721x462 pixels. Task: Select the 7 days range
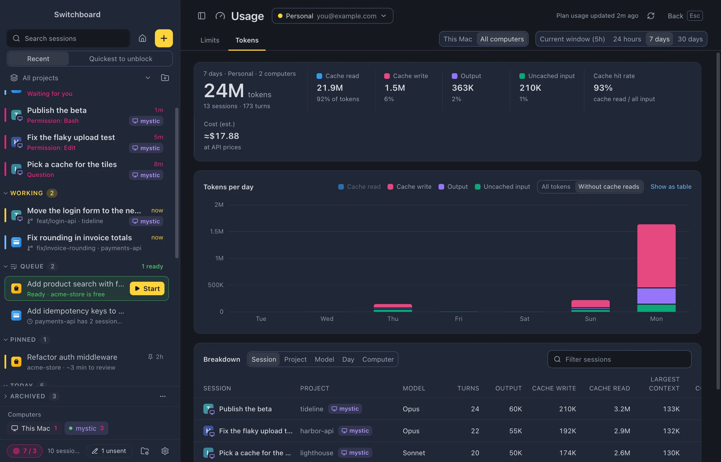pos(659,39)
